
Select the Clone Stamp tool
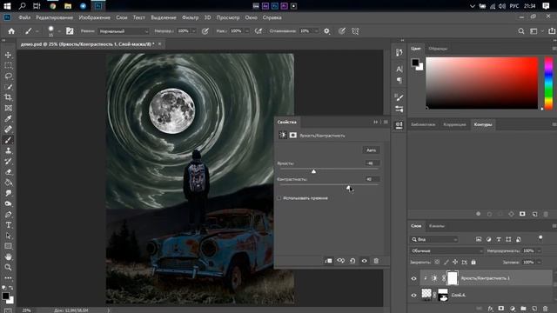tap(8, 150)
